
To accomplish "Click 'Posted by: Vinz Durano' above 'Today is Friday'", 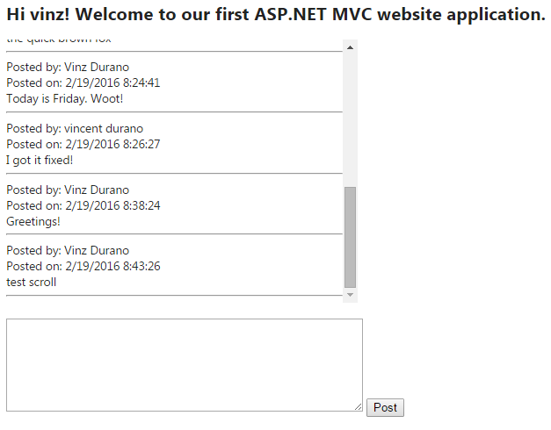I will point(68,67).
